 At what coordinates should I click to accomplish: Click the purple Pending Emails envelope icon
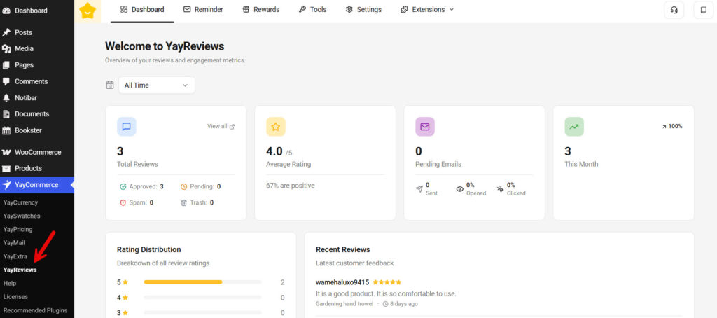pos(425,127)
